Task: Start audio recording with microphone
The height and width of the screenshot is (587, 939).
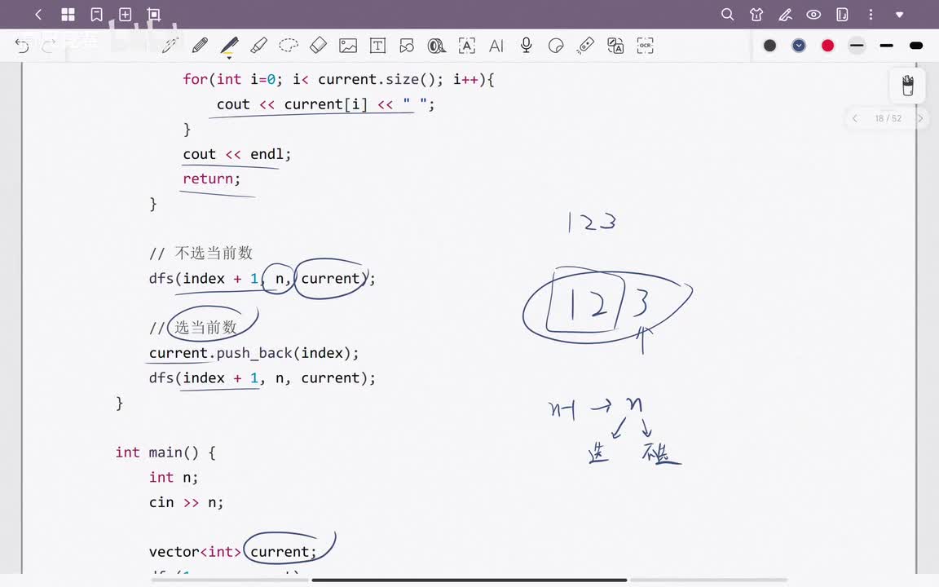Action: point(526,46)
